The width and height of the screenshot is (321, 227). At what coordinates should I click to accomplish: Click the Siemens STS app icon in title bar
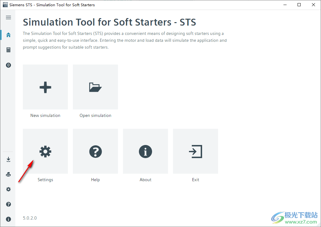[5, 5]
